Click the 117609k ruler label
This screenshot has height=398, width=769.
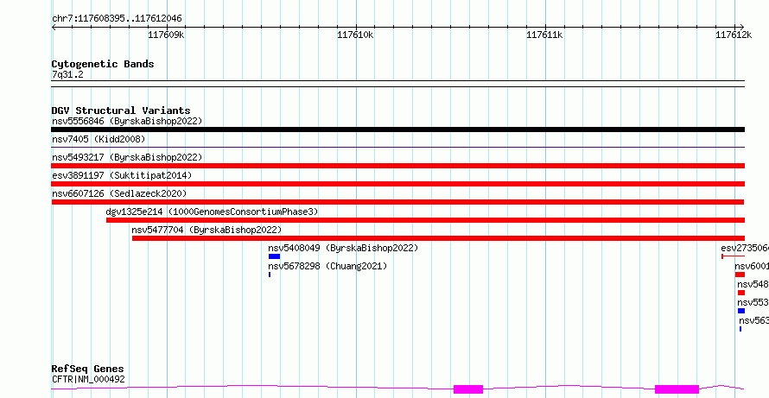[166, 35]
